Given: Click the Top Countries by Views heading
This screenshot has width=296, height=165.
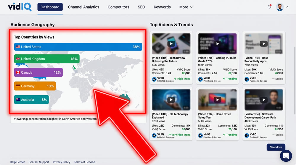Looking at the screenshot, I should 34,37.
